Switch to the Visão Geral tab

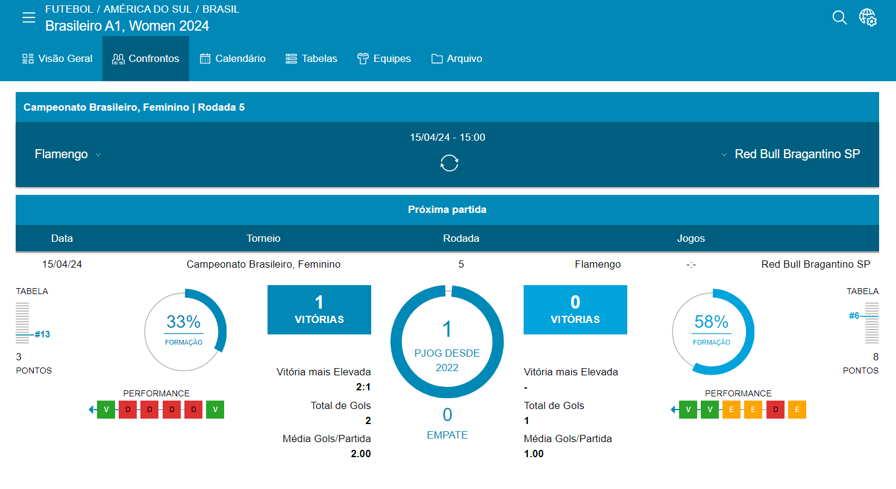(57, 58)
